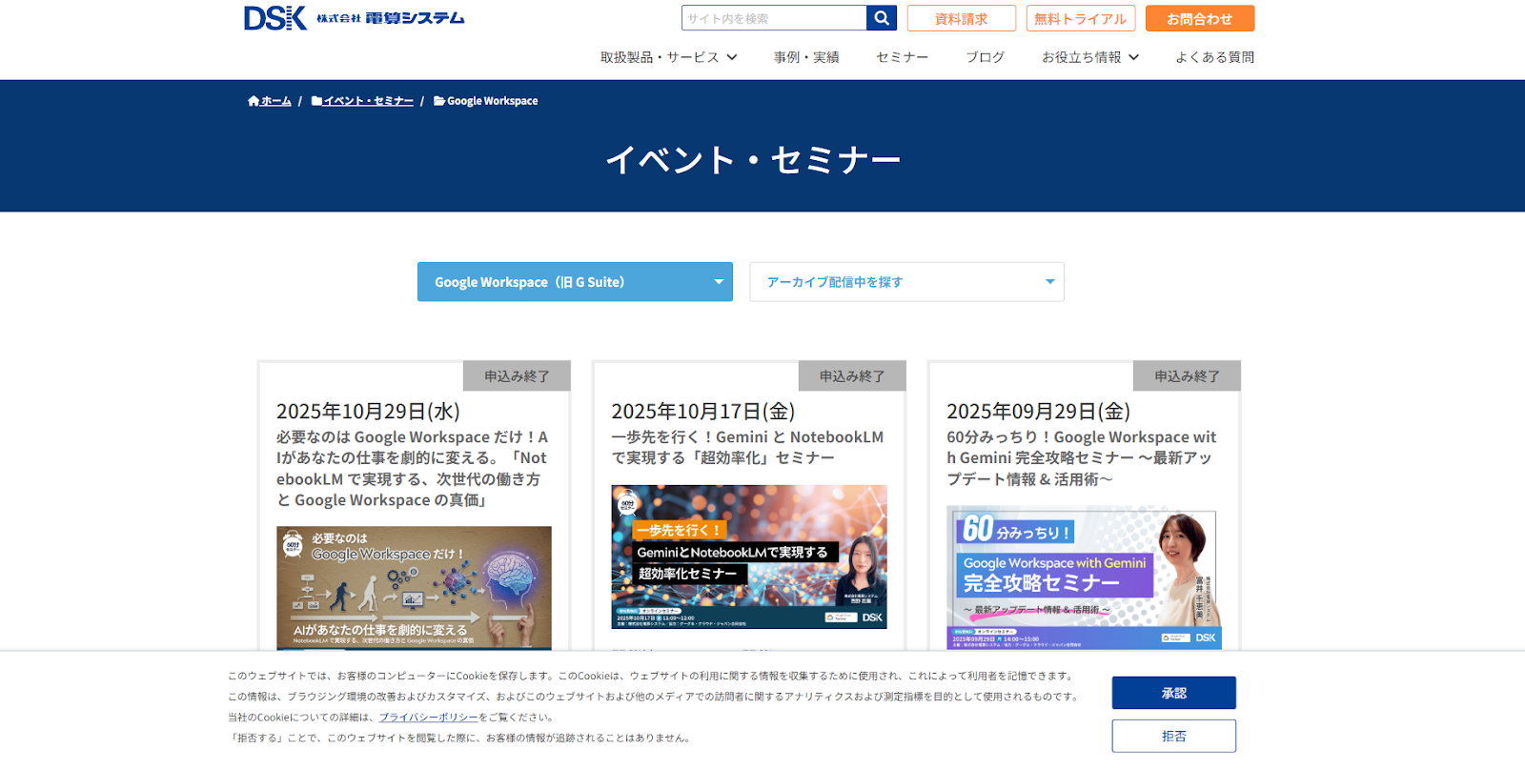The height and width of the screenshot is (769, 1525).
Task: Click the open folder icon before Google Workspace
Action: tap(439, 101)
